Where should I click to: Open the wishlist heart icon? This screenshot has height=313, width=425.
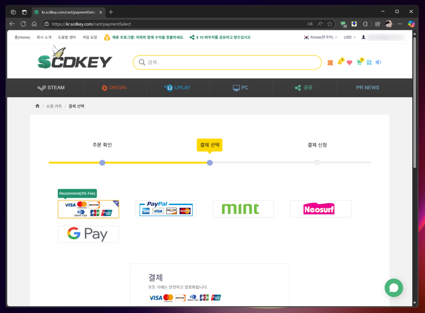click(x=349, y=63)
